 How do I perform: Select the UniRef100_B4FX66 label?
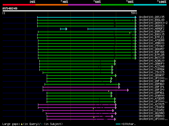(152, 52)
